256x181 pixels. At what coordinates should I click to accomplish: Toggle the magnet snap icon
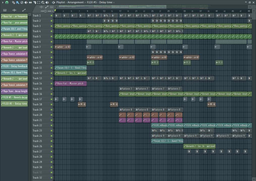(7, 3)
